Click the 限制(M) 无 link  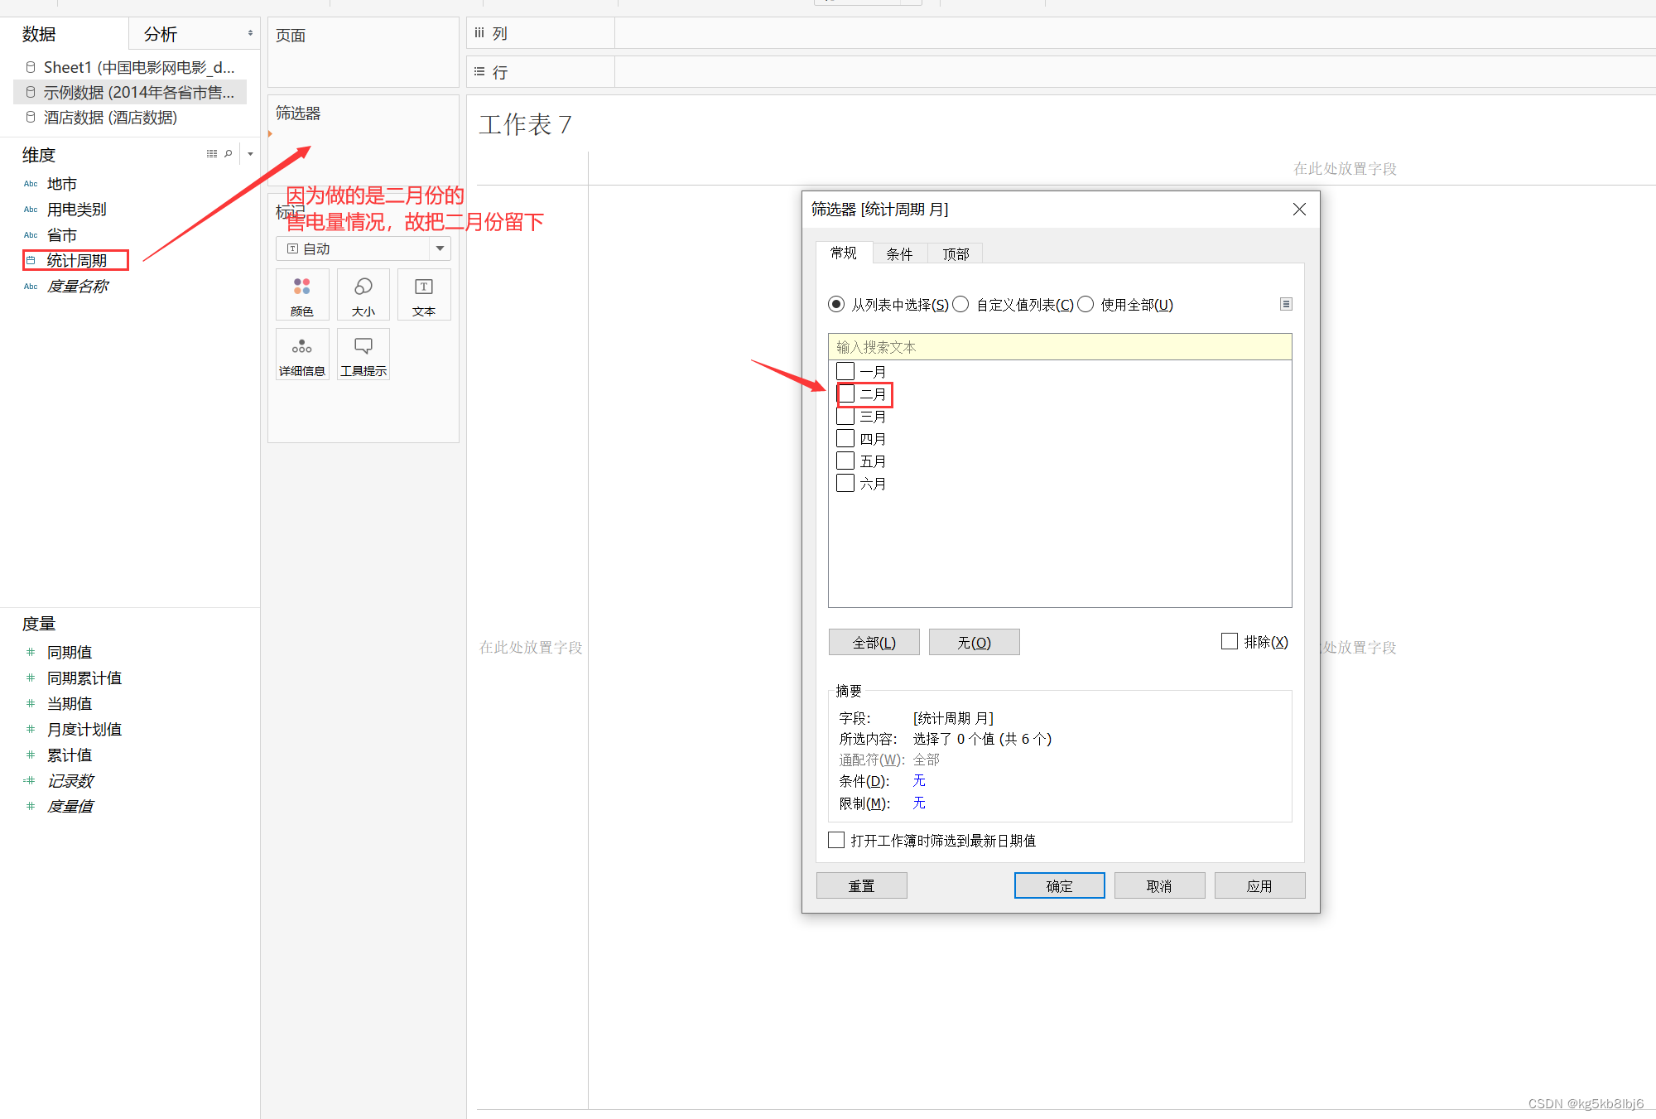click(919, 803)
